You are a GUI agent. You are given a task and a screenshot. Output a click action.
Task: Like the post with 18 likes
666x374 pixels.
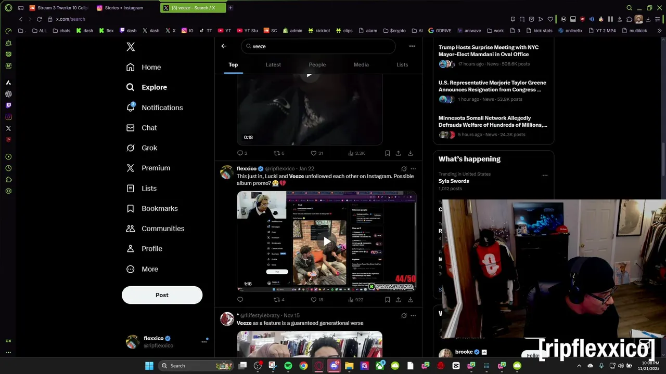[317, 300]
